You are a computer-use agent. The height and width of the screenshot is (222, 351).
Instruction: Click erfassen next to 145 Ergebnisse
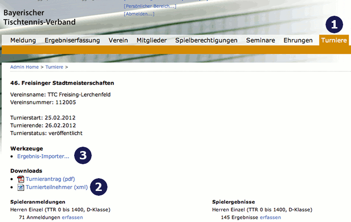(270, 217)
